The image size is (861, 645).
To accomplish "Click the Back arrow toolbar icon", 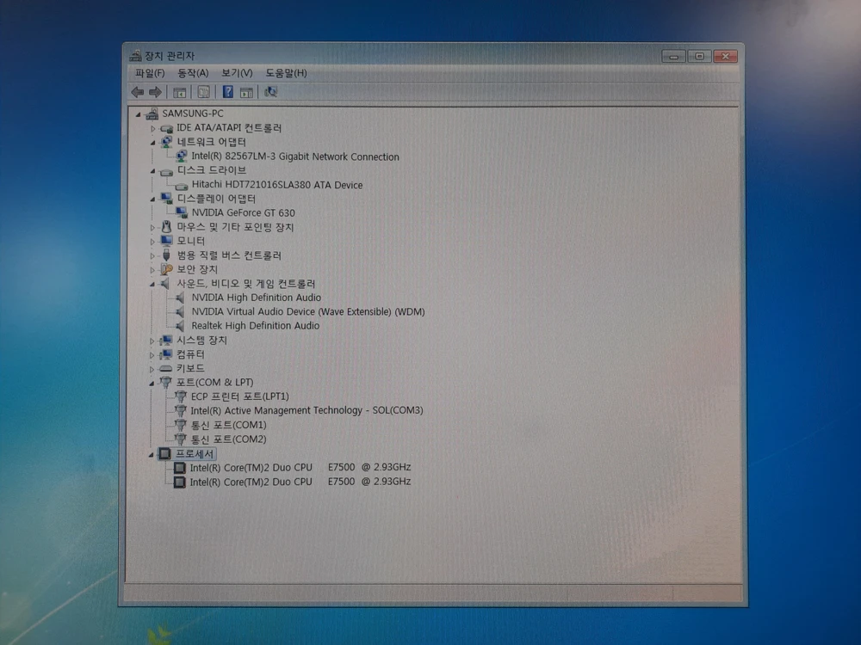I will [137, 92].
